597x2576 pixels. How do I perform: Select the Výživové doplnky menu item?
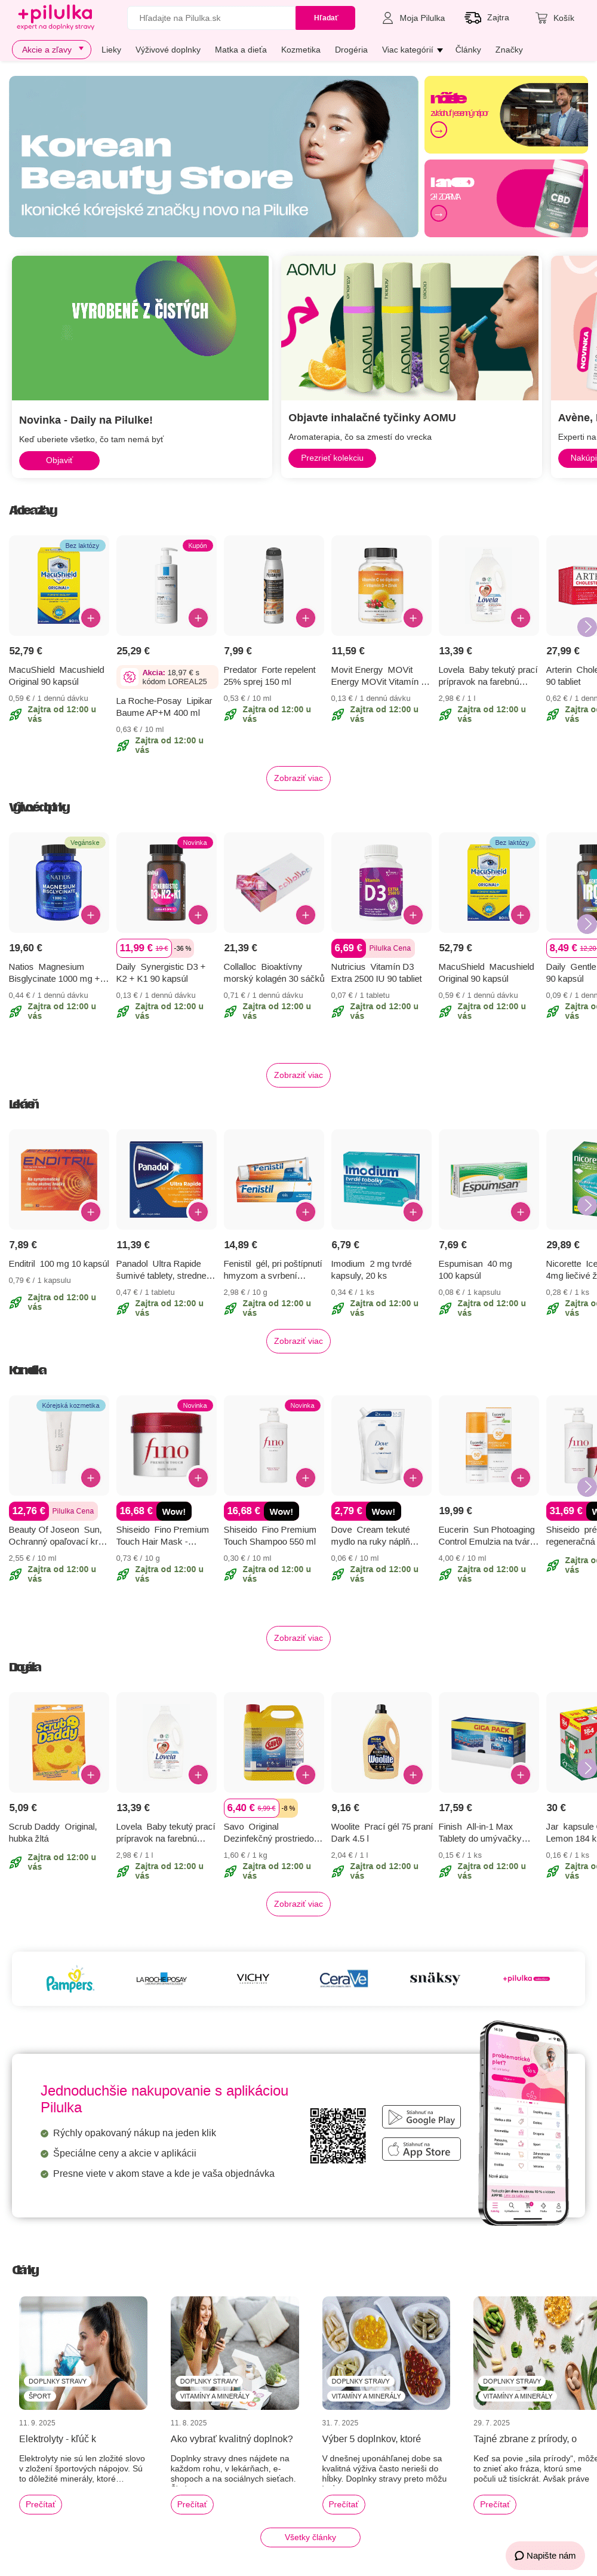pos(168,49)
